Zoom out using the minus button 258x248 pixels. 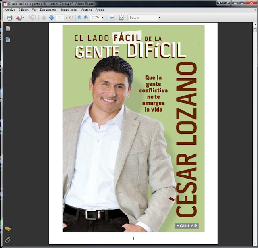[x=79, y=17]
